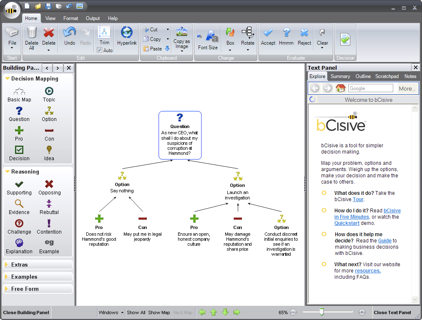Select the Rebuttal icon
This screenshot has width=422, height=320.
(x=49, y=204)
